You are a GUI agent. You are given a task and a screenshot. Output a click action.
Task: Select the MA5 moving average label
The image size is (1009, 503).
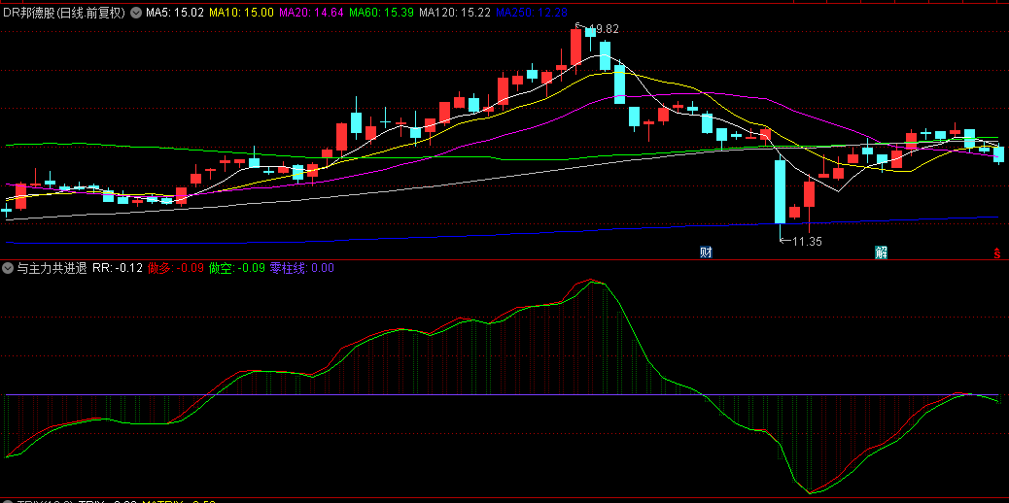click(x=174, y=14)
